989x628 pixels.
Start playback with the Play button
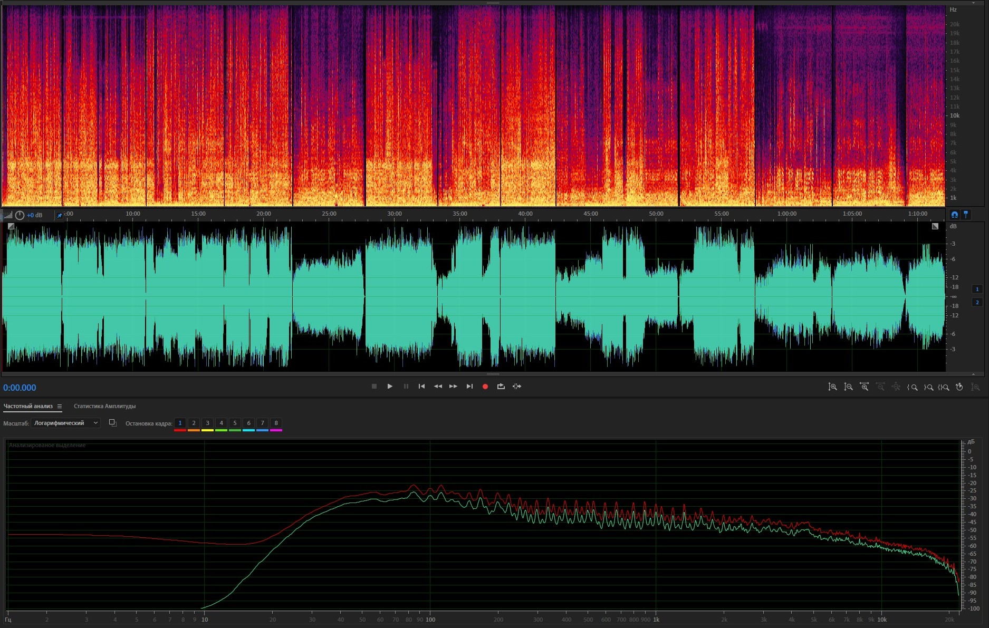(x=390, y=387)
